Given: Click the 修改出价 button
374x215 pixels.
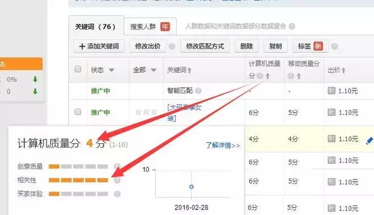Looking at the screenshot, I should click(148, 46).
